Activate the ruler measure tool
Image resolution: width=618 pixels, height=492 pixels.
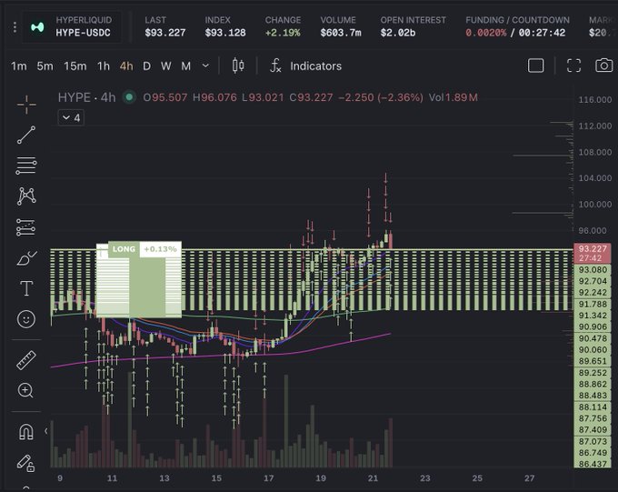coord(26,360)
